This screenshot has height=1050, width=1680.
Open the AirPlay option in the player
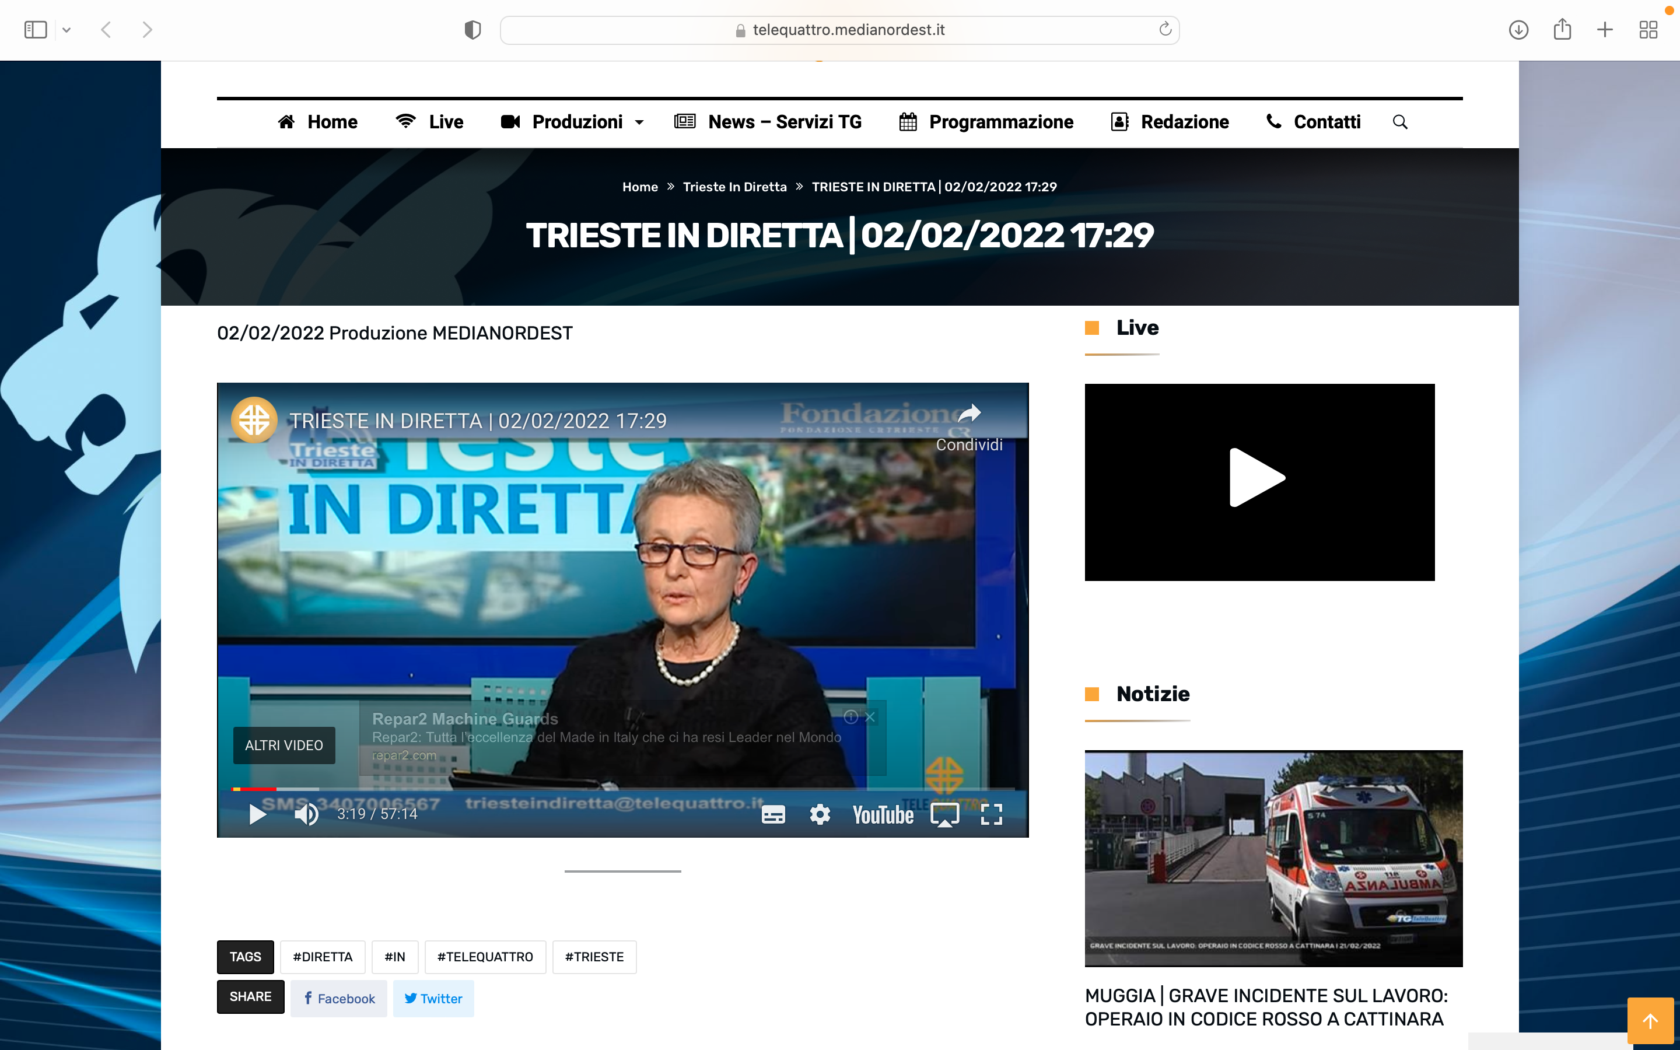[x=945, y=814]
